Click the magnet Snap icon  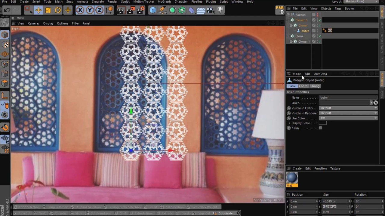click(5, 127)
